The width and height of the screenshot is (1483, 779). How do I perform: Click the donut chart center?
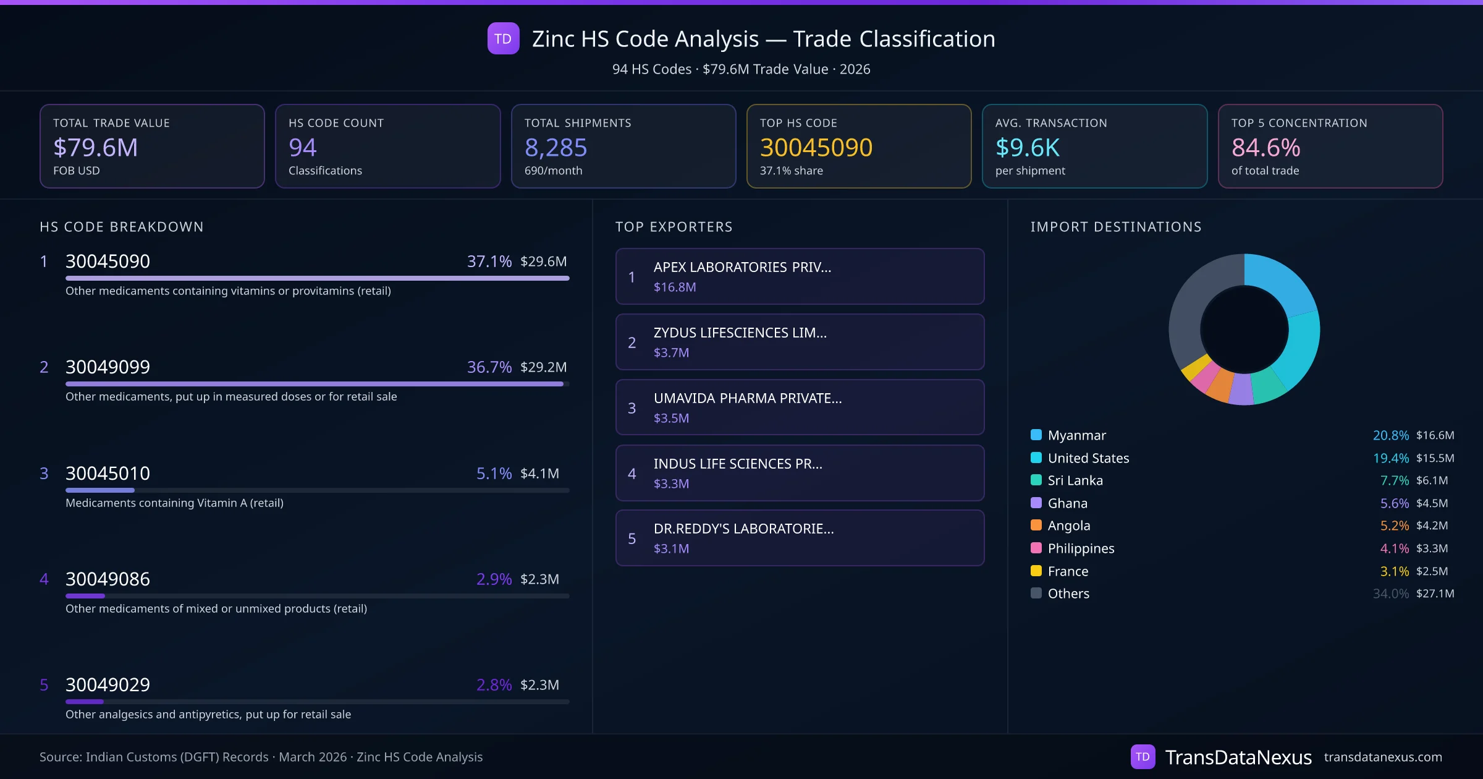click(1244, 330)
